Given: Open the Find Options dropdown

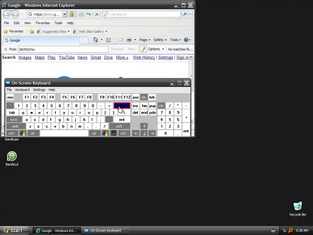Looking at the screenshot, I should 156,49.
